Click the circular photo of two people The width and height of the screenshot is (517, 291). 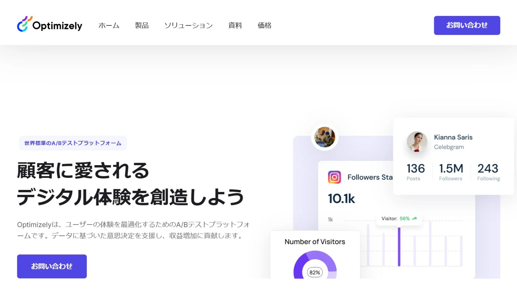[x=324, y=137]
